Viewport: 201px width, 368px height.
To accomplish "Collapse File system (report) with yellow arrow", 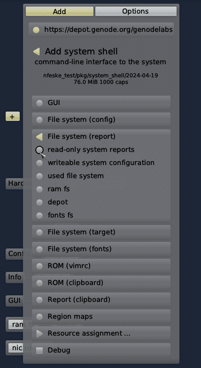I will 39,136.
